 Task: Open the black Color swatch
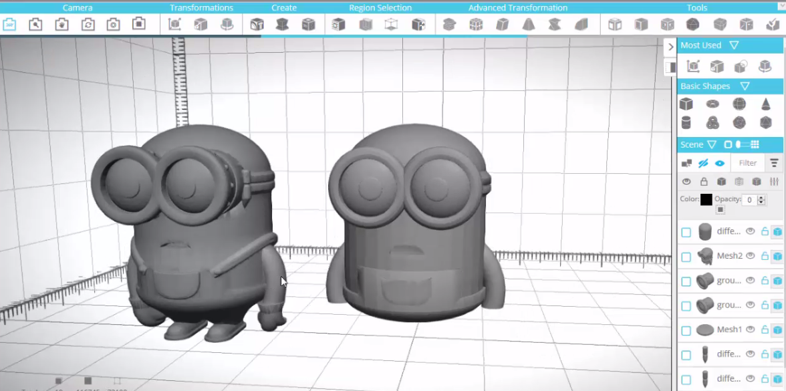(706, 199)
